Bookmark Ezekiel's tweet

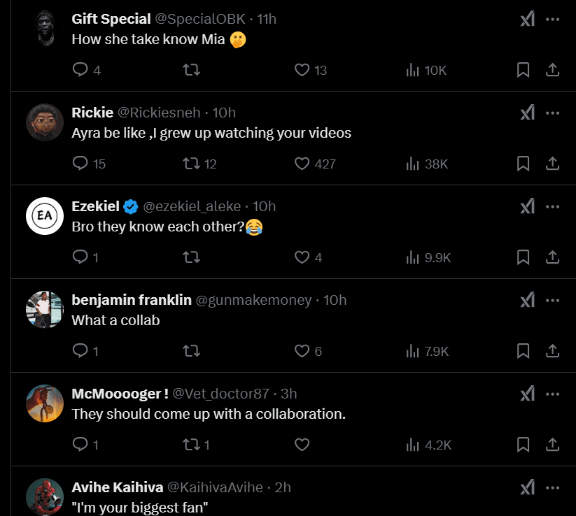523,257
